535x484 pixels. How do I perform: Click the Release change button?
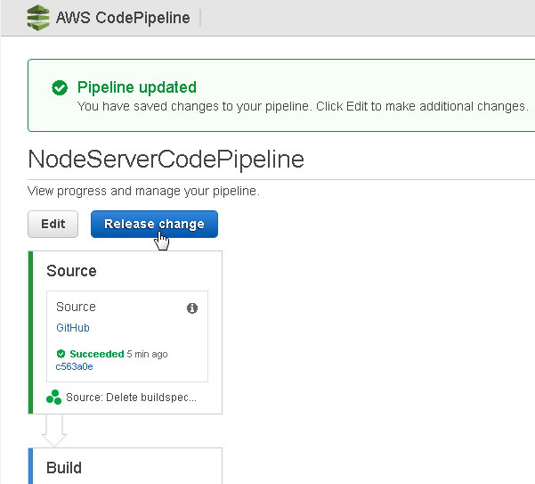(x=154, y=224)
